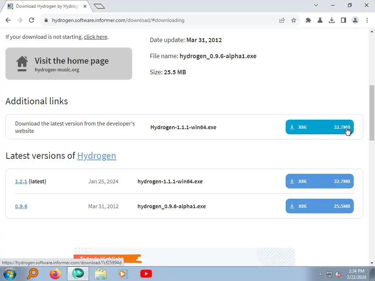Open the Extensions puzzle menu
Screen dimensions: 375x281
coord(308,20)
